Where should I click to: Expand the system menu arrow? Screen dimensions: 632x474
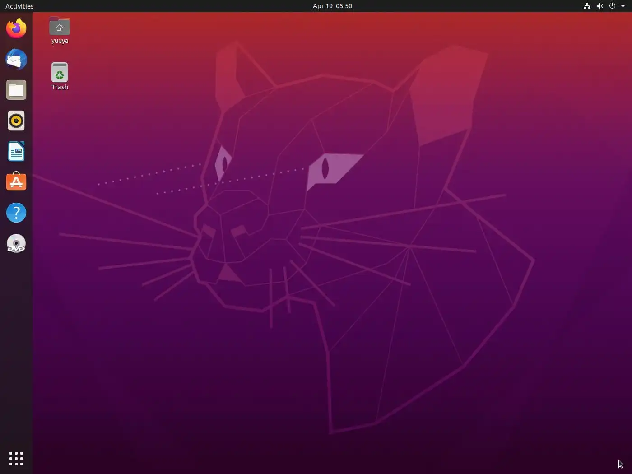[x=623, y=6]
